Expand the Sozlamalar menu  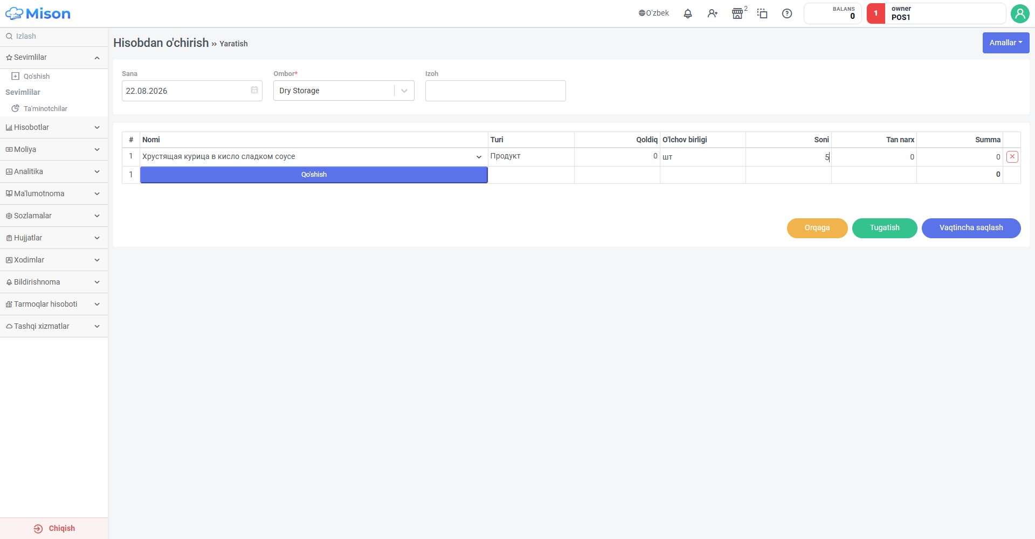54,216
